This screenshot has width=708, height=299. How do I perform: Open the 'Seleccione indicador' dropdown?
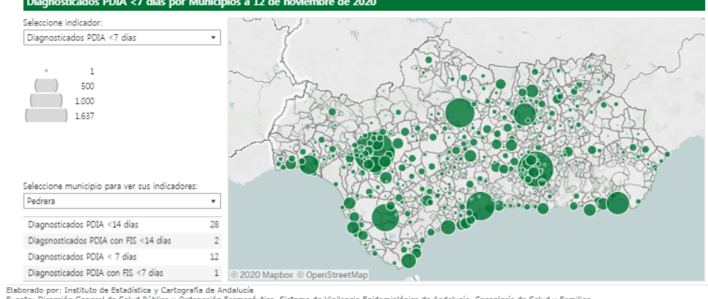coord(121,37)
